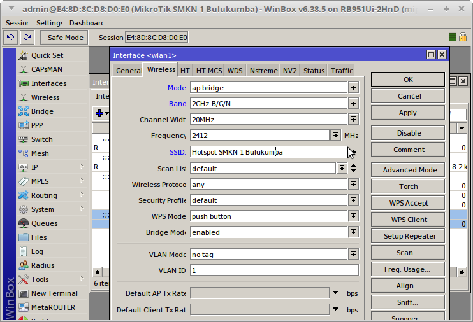Screen dimensions: 473x322
Task: Expand the WPS Mode dropdown
Action: point(354,216)
